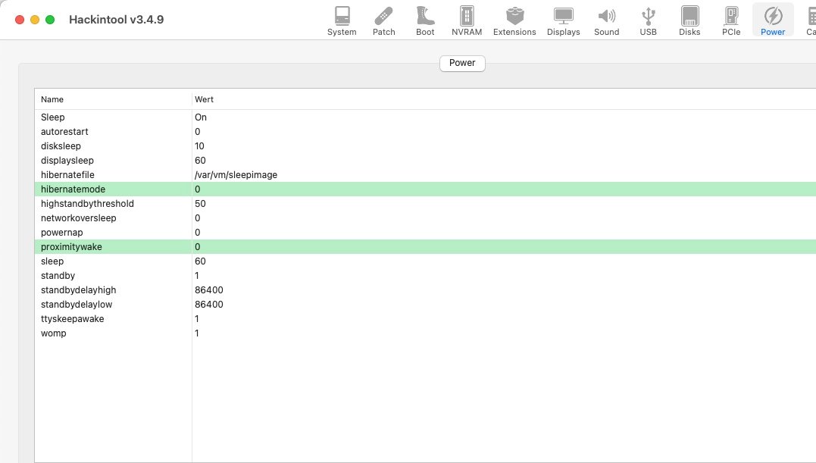Select the hibernatefile row
The height and width of the screenshot is (463, 816).
click(x=425, y=175)
